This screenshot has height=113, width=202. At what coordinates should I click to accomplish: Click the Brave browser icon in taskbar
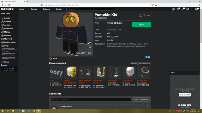(39, 111)
